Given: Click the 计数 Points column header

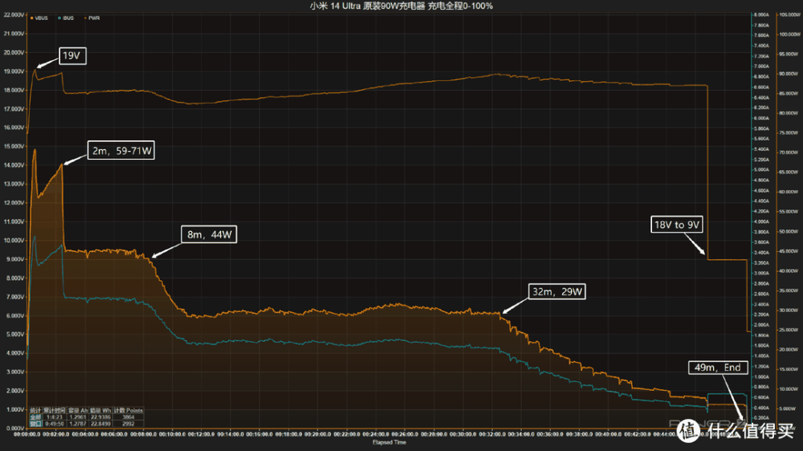Looking at the screenshot, I should (x=128, y=409).
